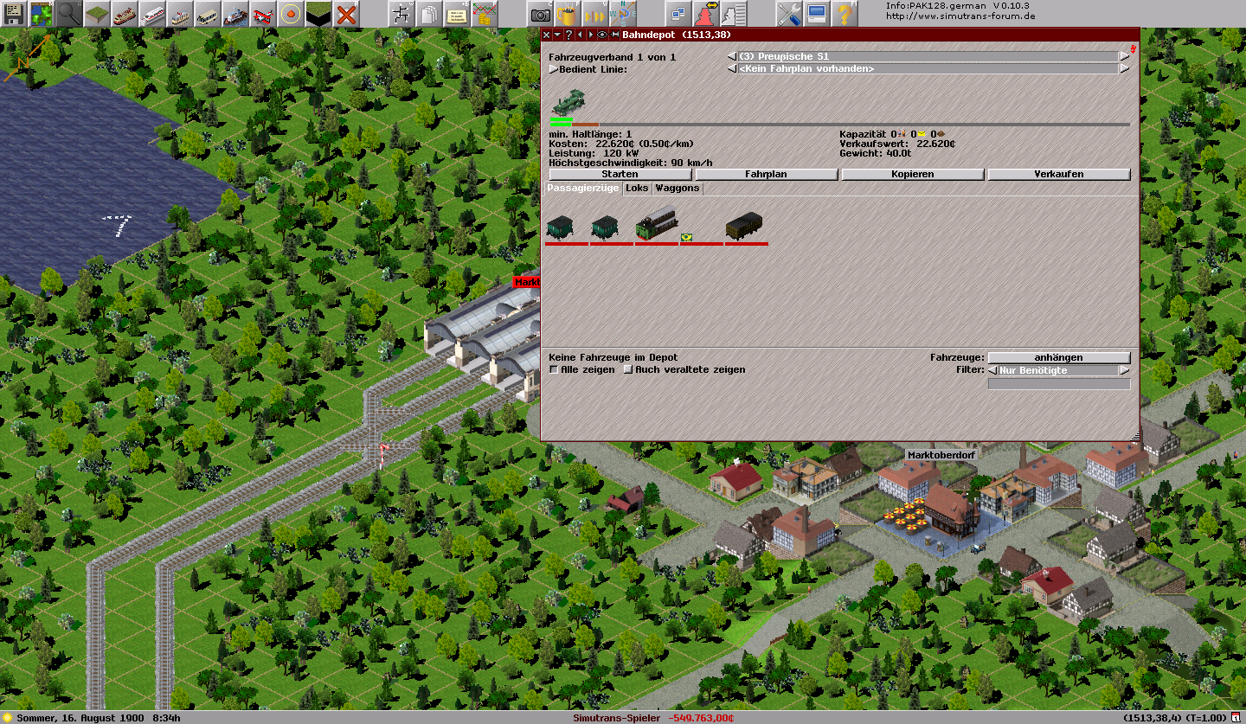Enable the 'Auch veraltete zeigen' checkbox
Screen dimensions: 1246x724
tap(628, 370)
